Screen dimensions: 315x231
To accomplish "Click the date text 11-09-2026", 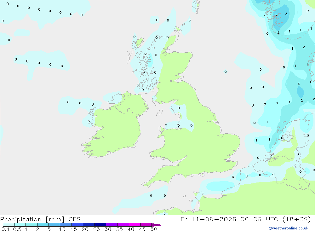I will [214, 219].
